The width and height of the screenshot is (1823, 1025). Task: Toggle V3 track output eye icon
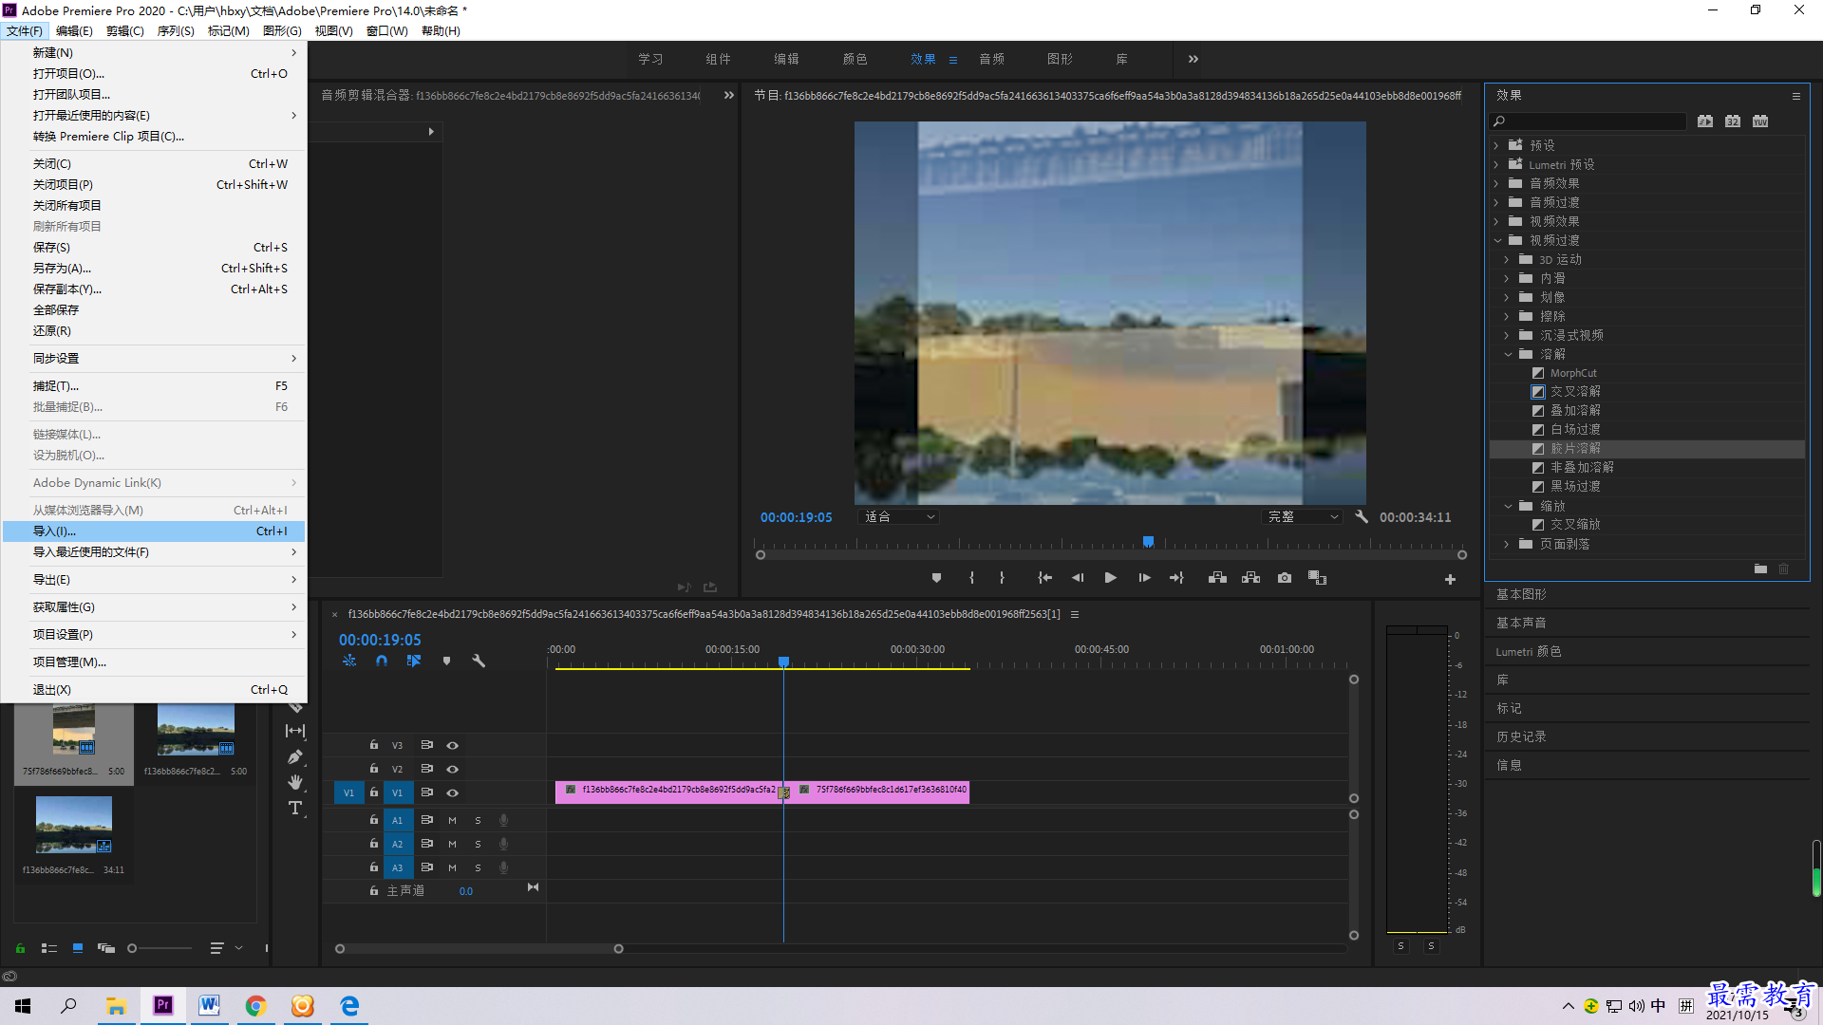click(x=453, y=745)
